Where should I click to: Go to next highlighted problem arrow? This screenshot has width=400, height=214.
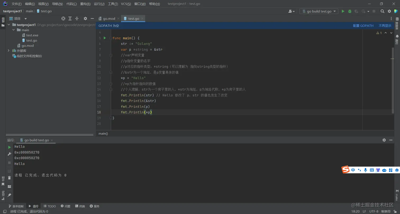391,33
